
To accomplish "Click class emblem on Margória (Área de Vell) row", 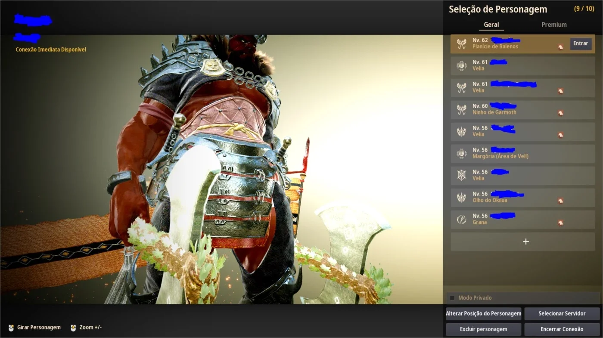I will tap(461, 154).
